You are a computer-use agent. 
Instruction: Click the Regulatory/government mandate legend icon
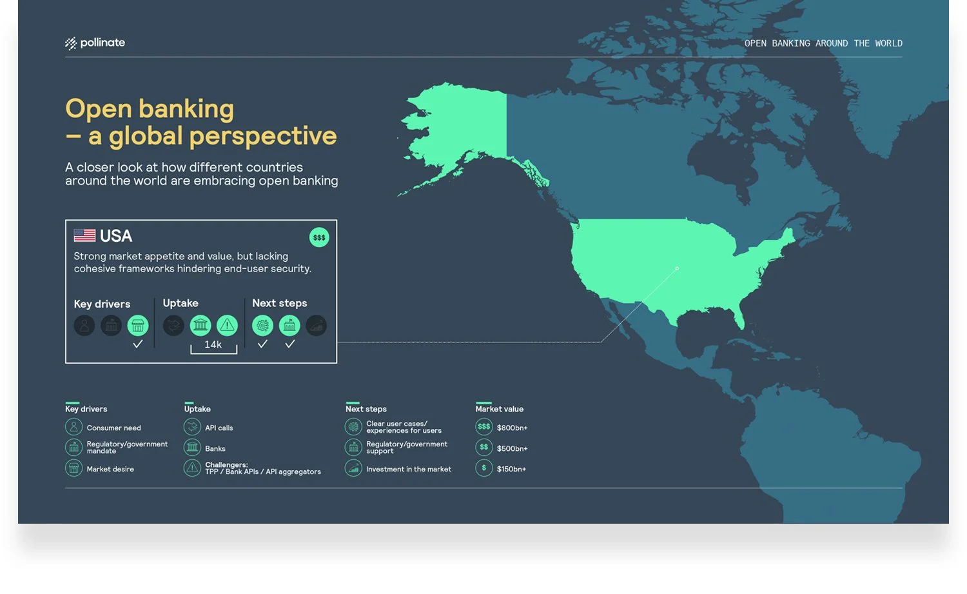[x=73, y=447]
